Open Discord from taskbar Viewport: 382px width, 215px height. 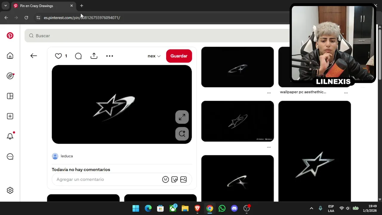[x=234, y=208]
